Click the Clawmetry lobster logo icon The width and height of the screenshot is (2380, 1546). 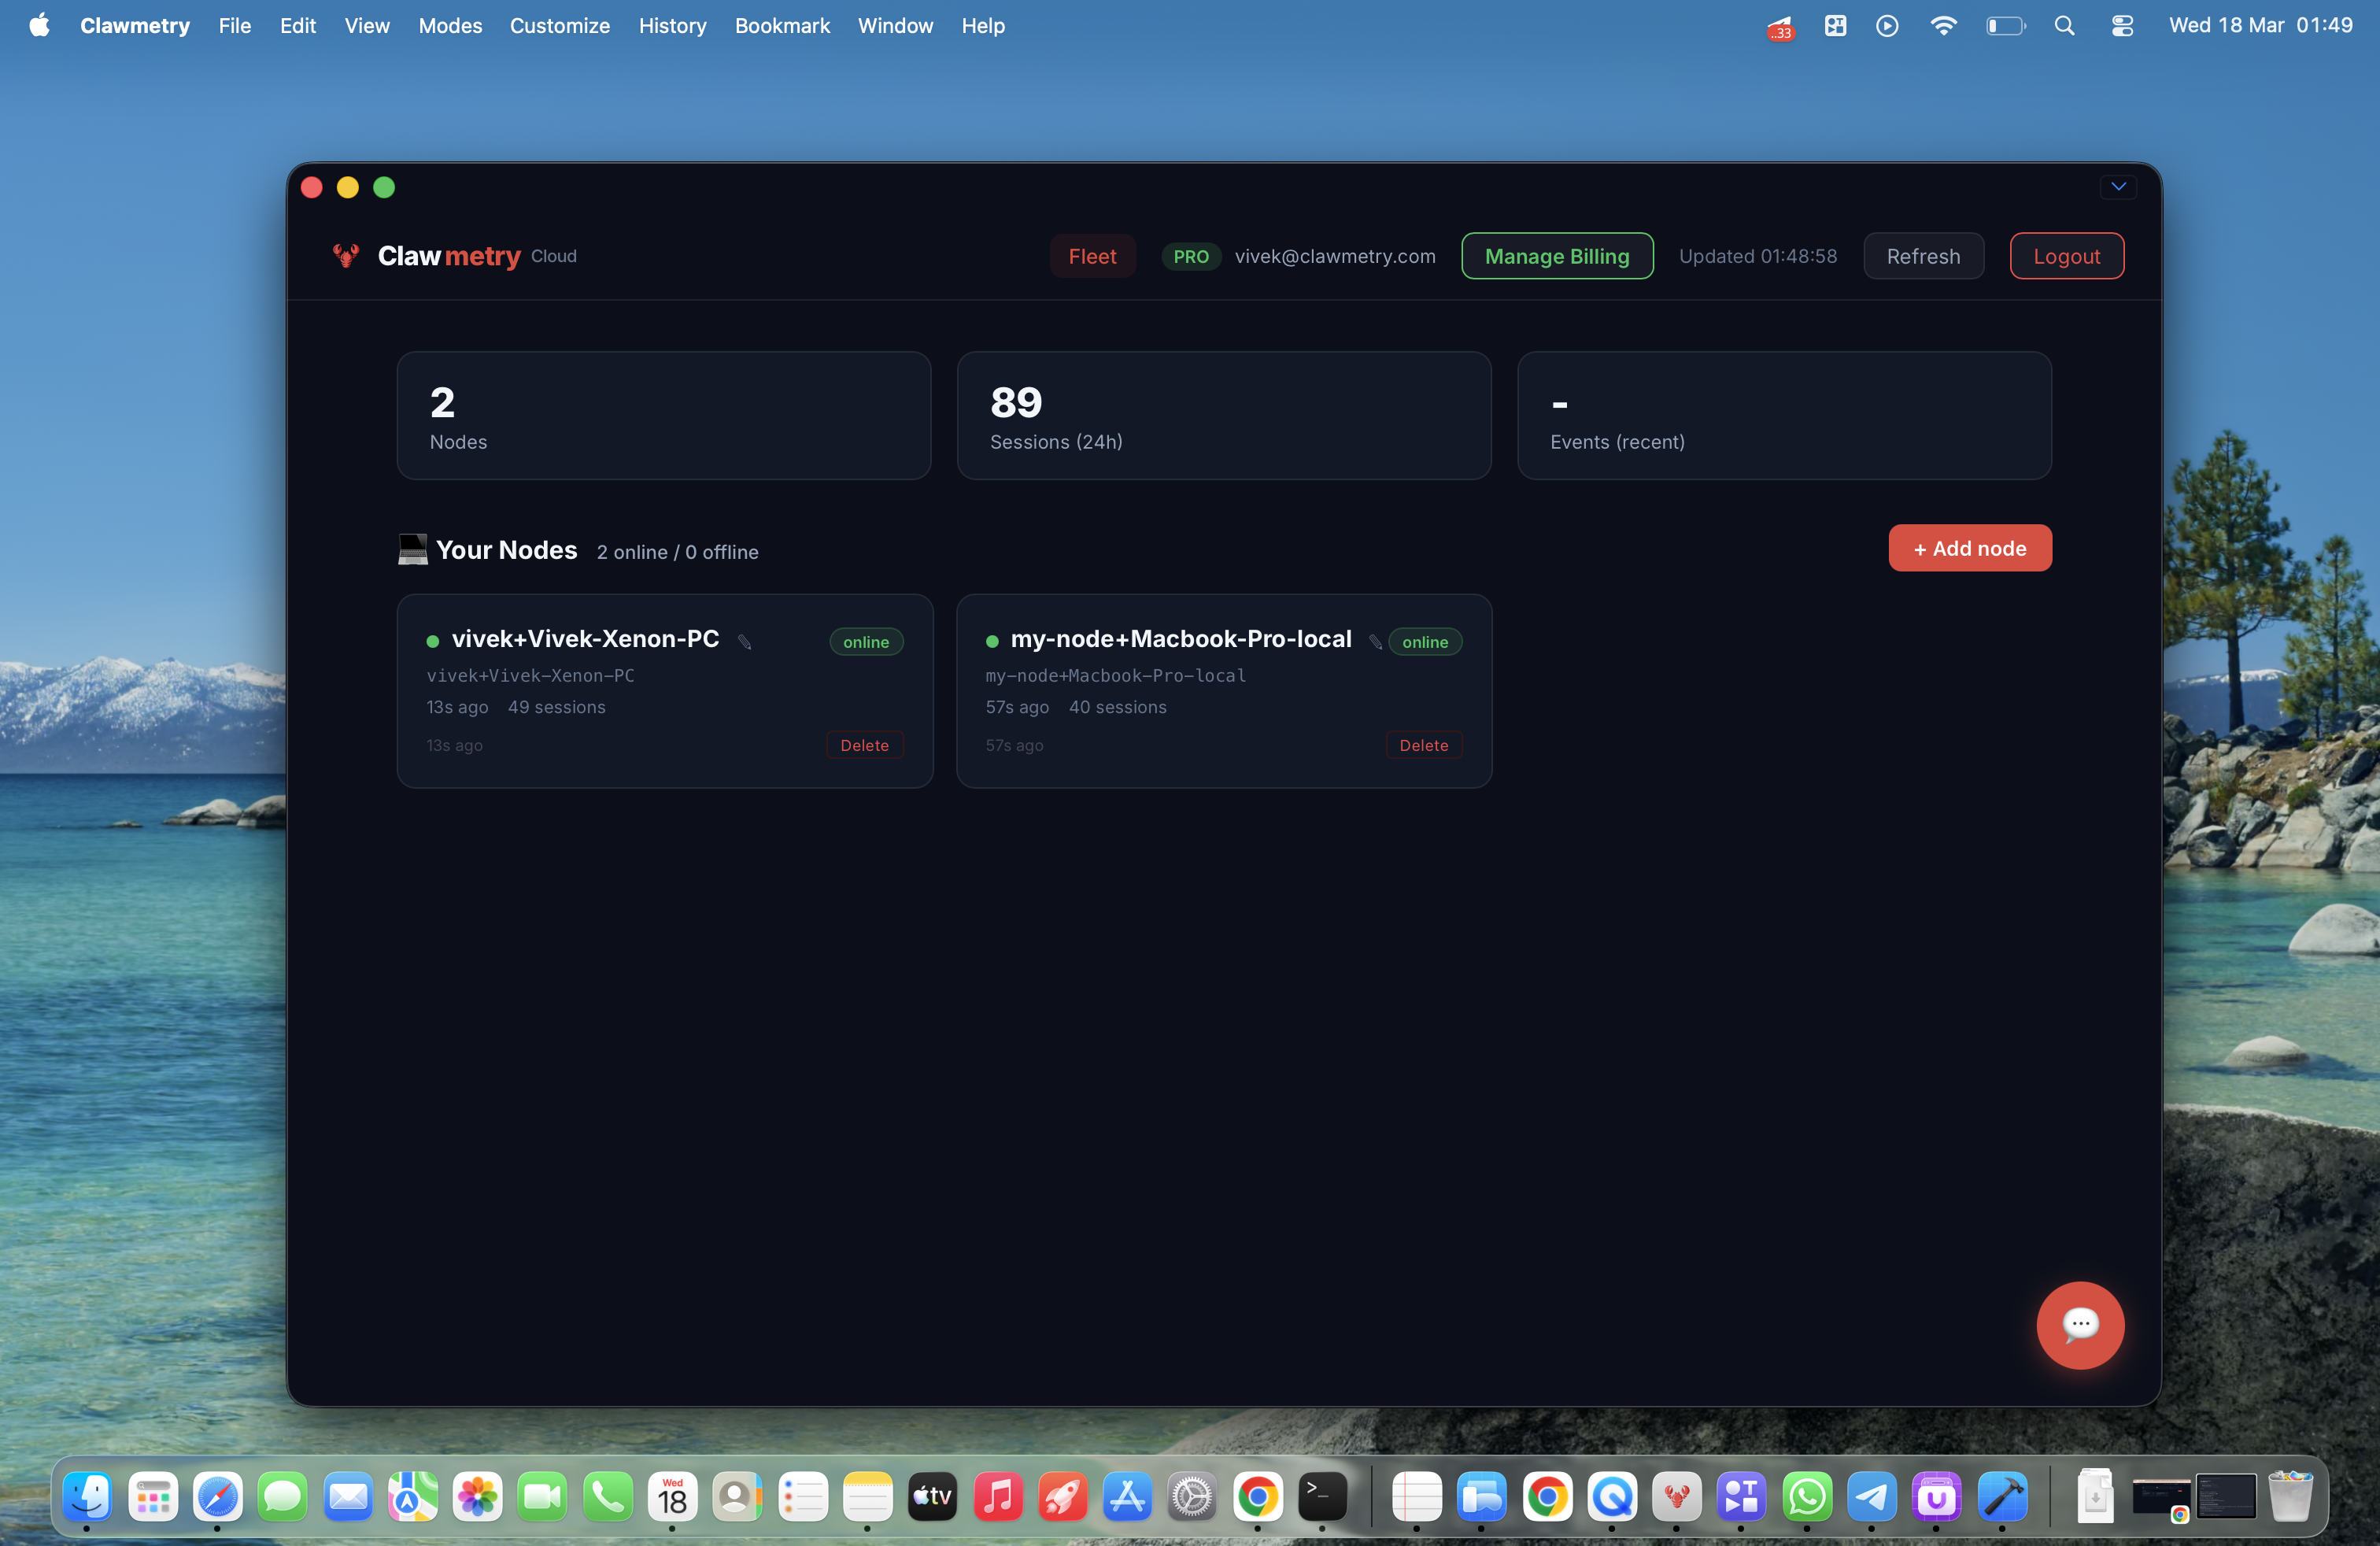click(x=346, y=256)
